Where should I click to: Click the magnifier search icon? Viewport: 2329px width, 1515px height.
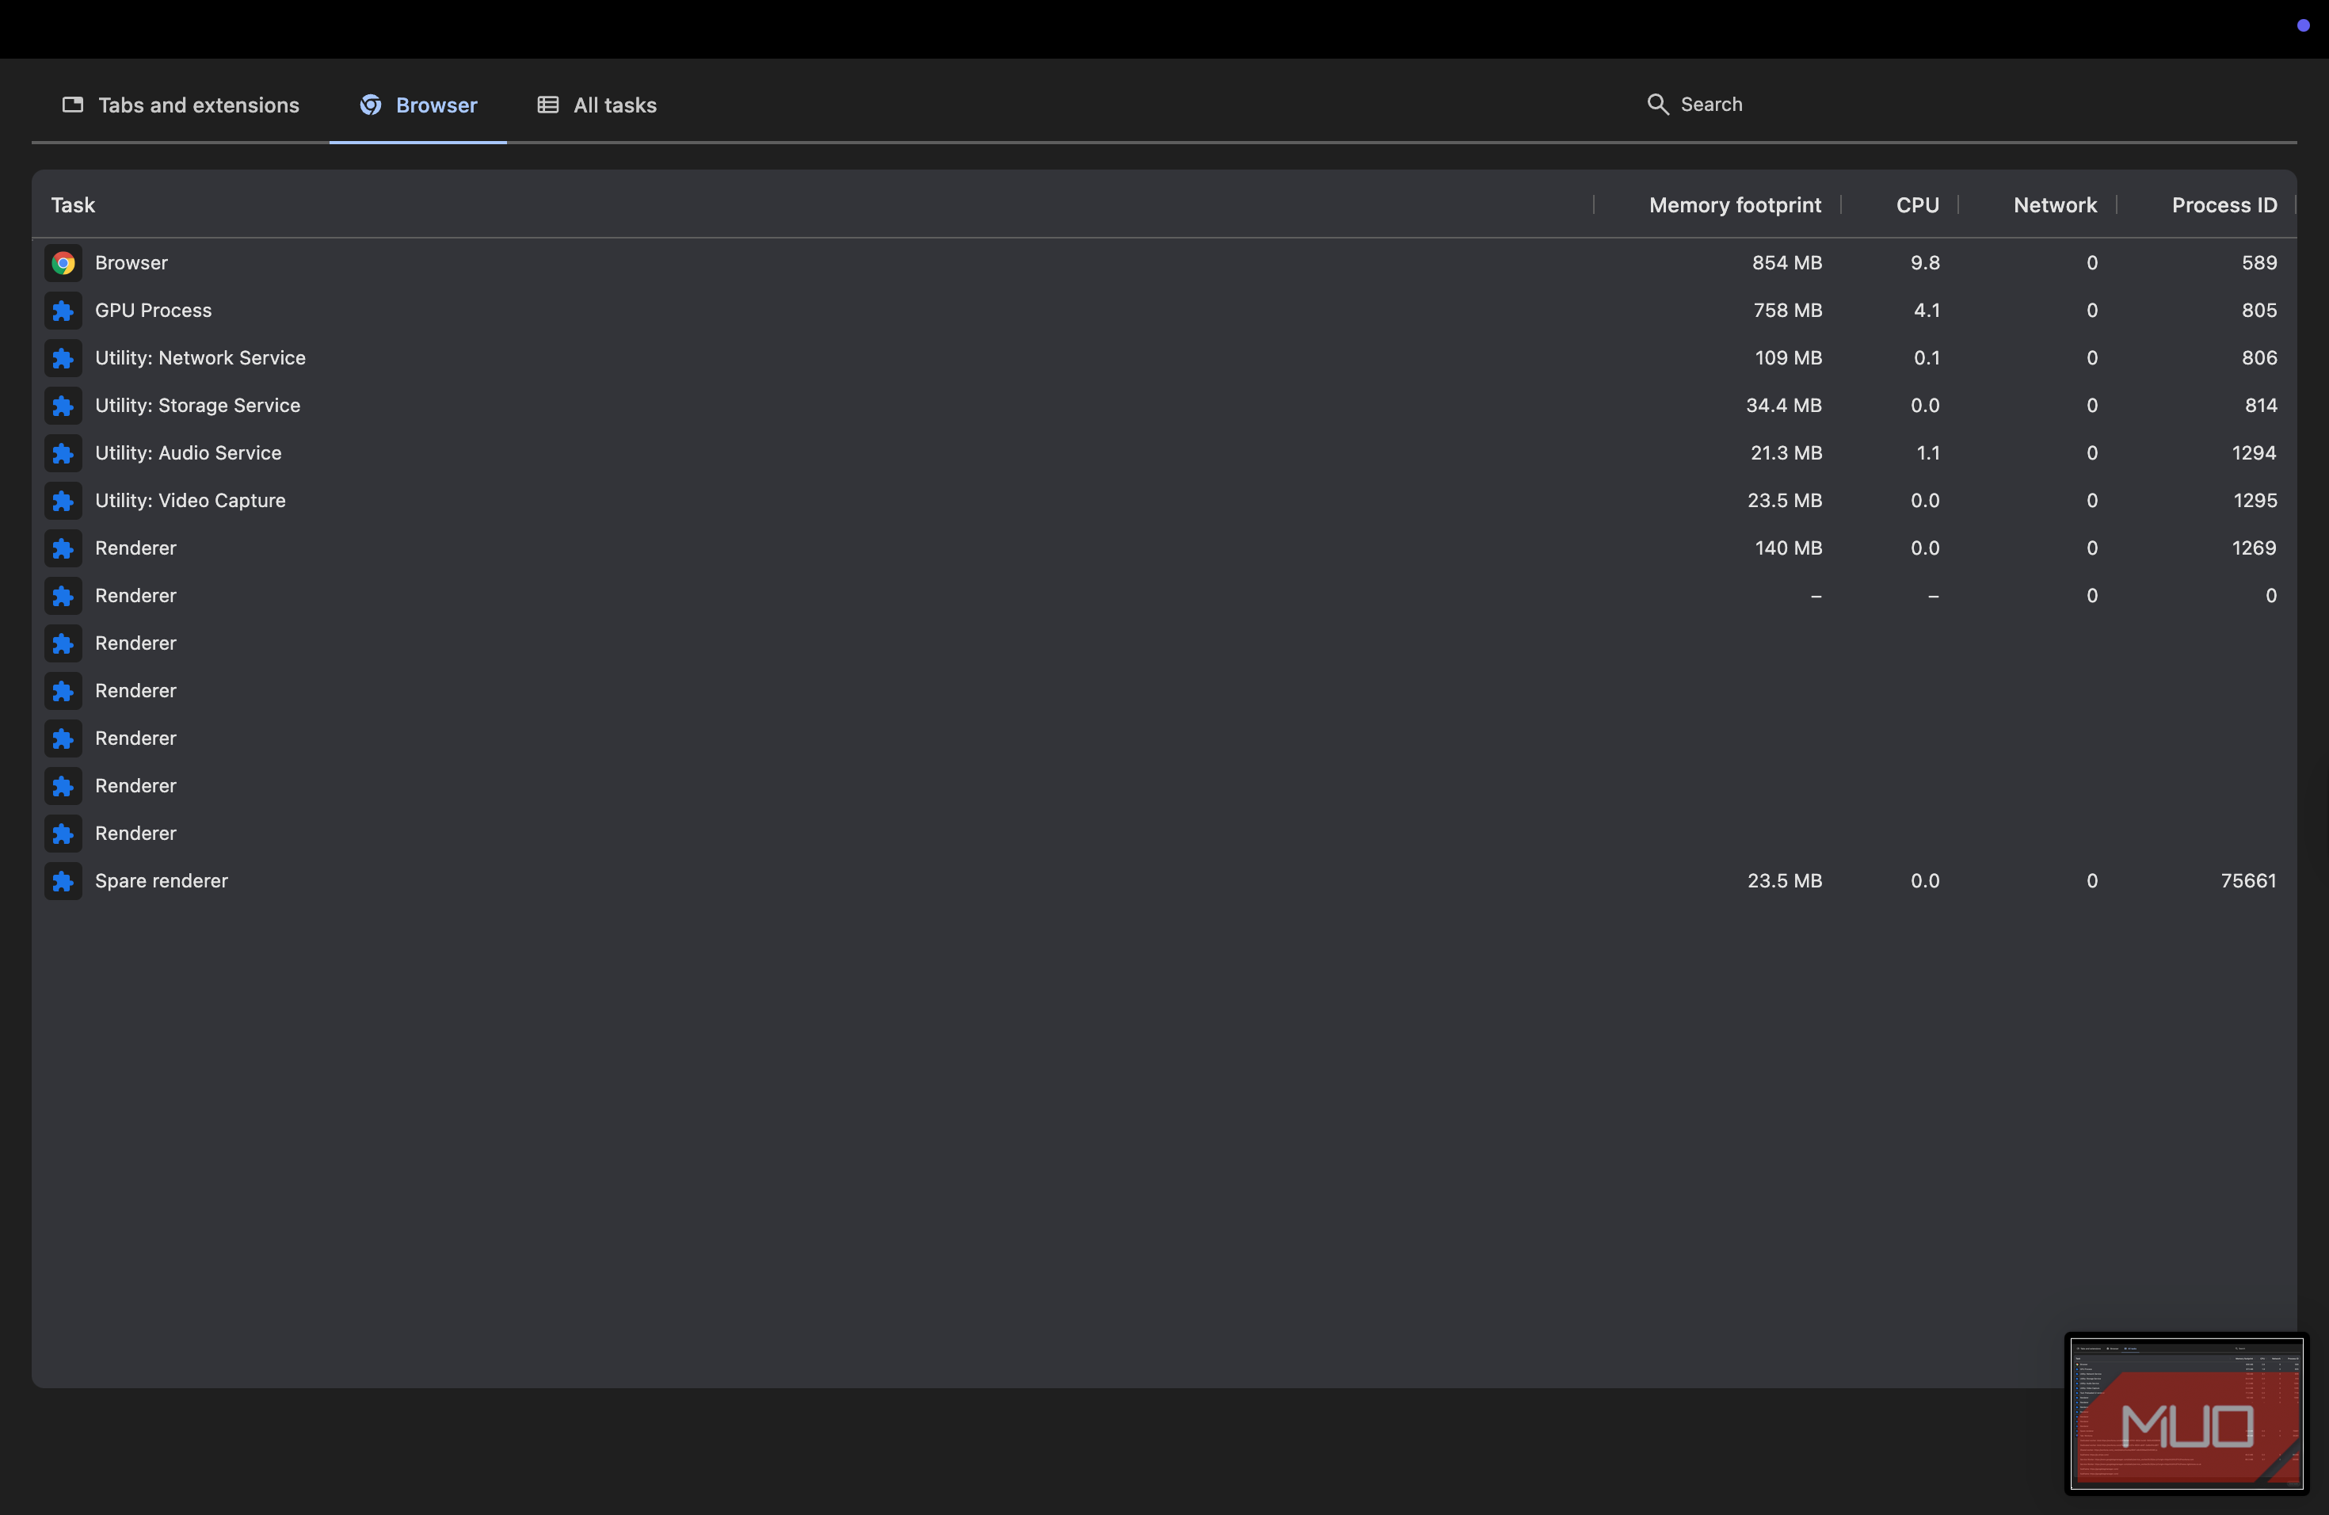click(1656, 105)
